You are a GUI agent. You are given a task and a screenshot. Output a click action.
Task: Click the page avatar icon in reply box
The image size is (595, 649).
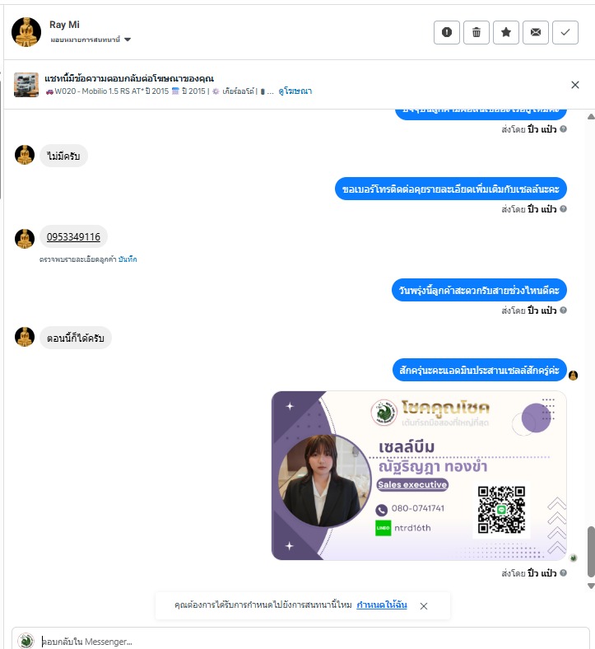coord(26,641)
